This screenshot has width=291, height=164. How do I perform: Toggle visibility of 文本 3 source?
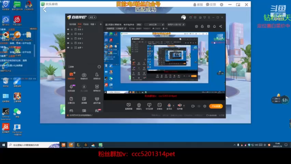point(68,30)
